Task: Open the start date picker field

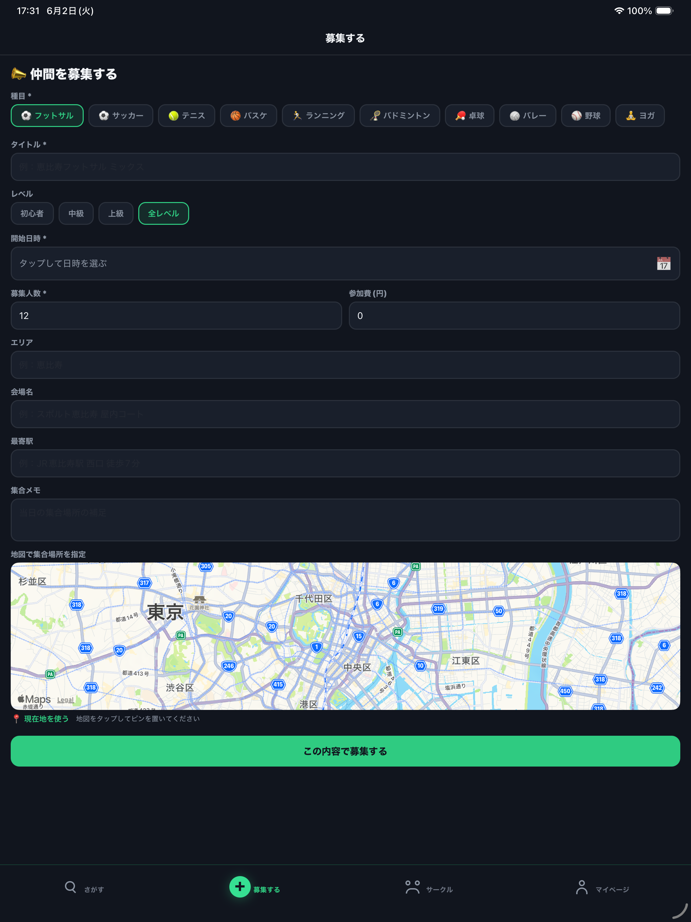Action: 345,263
